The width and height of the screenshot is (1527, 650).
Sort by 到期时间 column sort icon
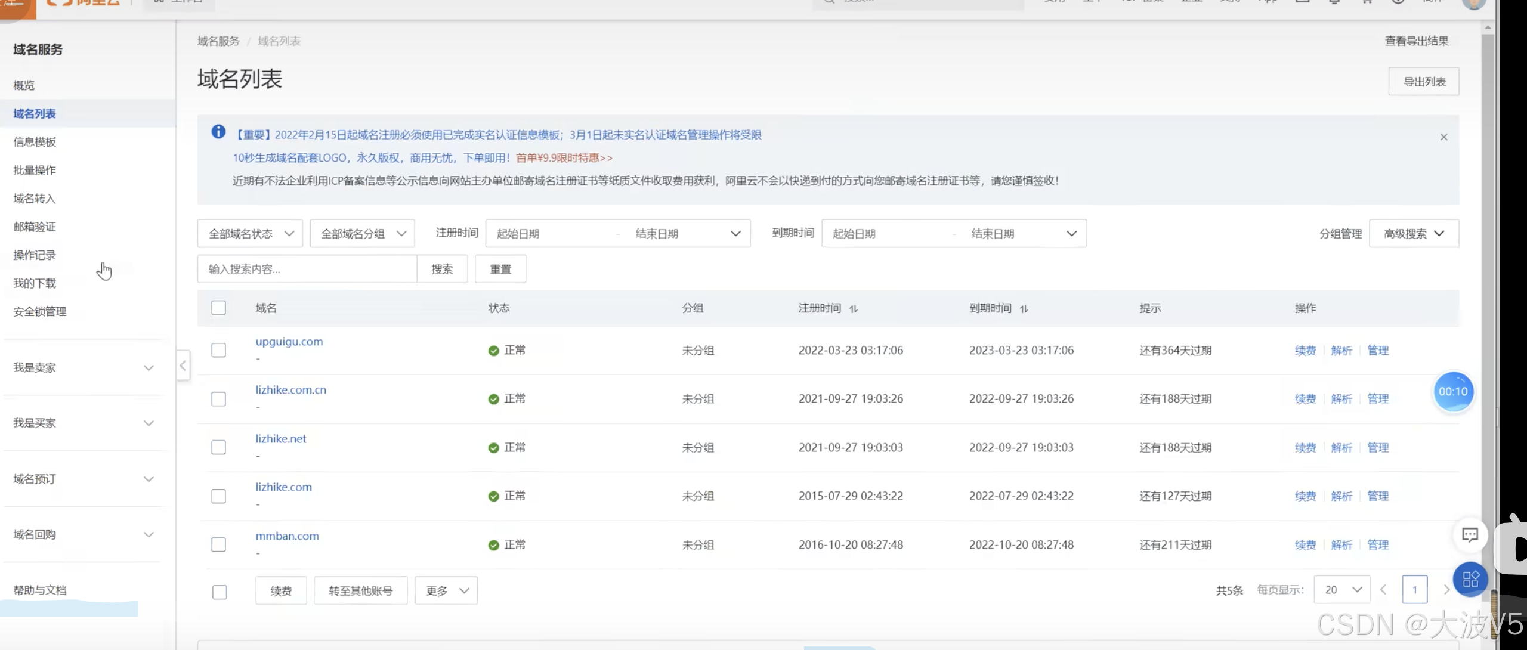[1024, 309]
